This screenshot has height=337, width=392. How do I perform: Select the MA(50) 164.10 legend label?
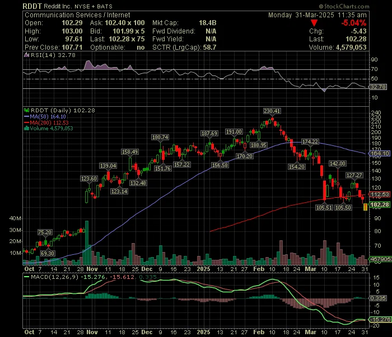(48, 116)
